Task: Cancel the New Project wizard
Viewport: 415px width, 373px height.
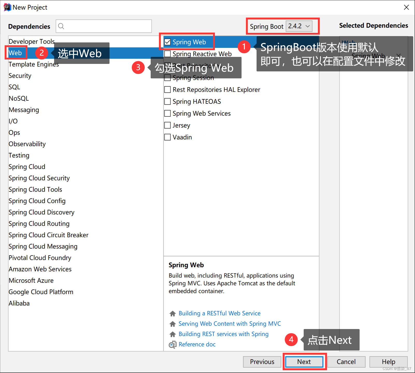Action: [x=346, y=362]
